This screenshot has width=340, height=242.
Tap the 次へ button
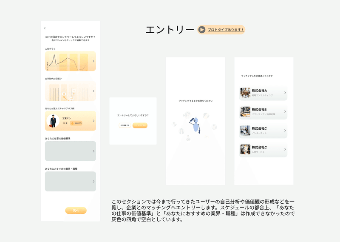click(76, 210)
